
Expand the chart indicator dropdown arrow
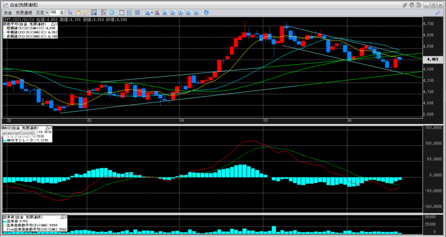coord(152,13)
